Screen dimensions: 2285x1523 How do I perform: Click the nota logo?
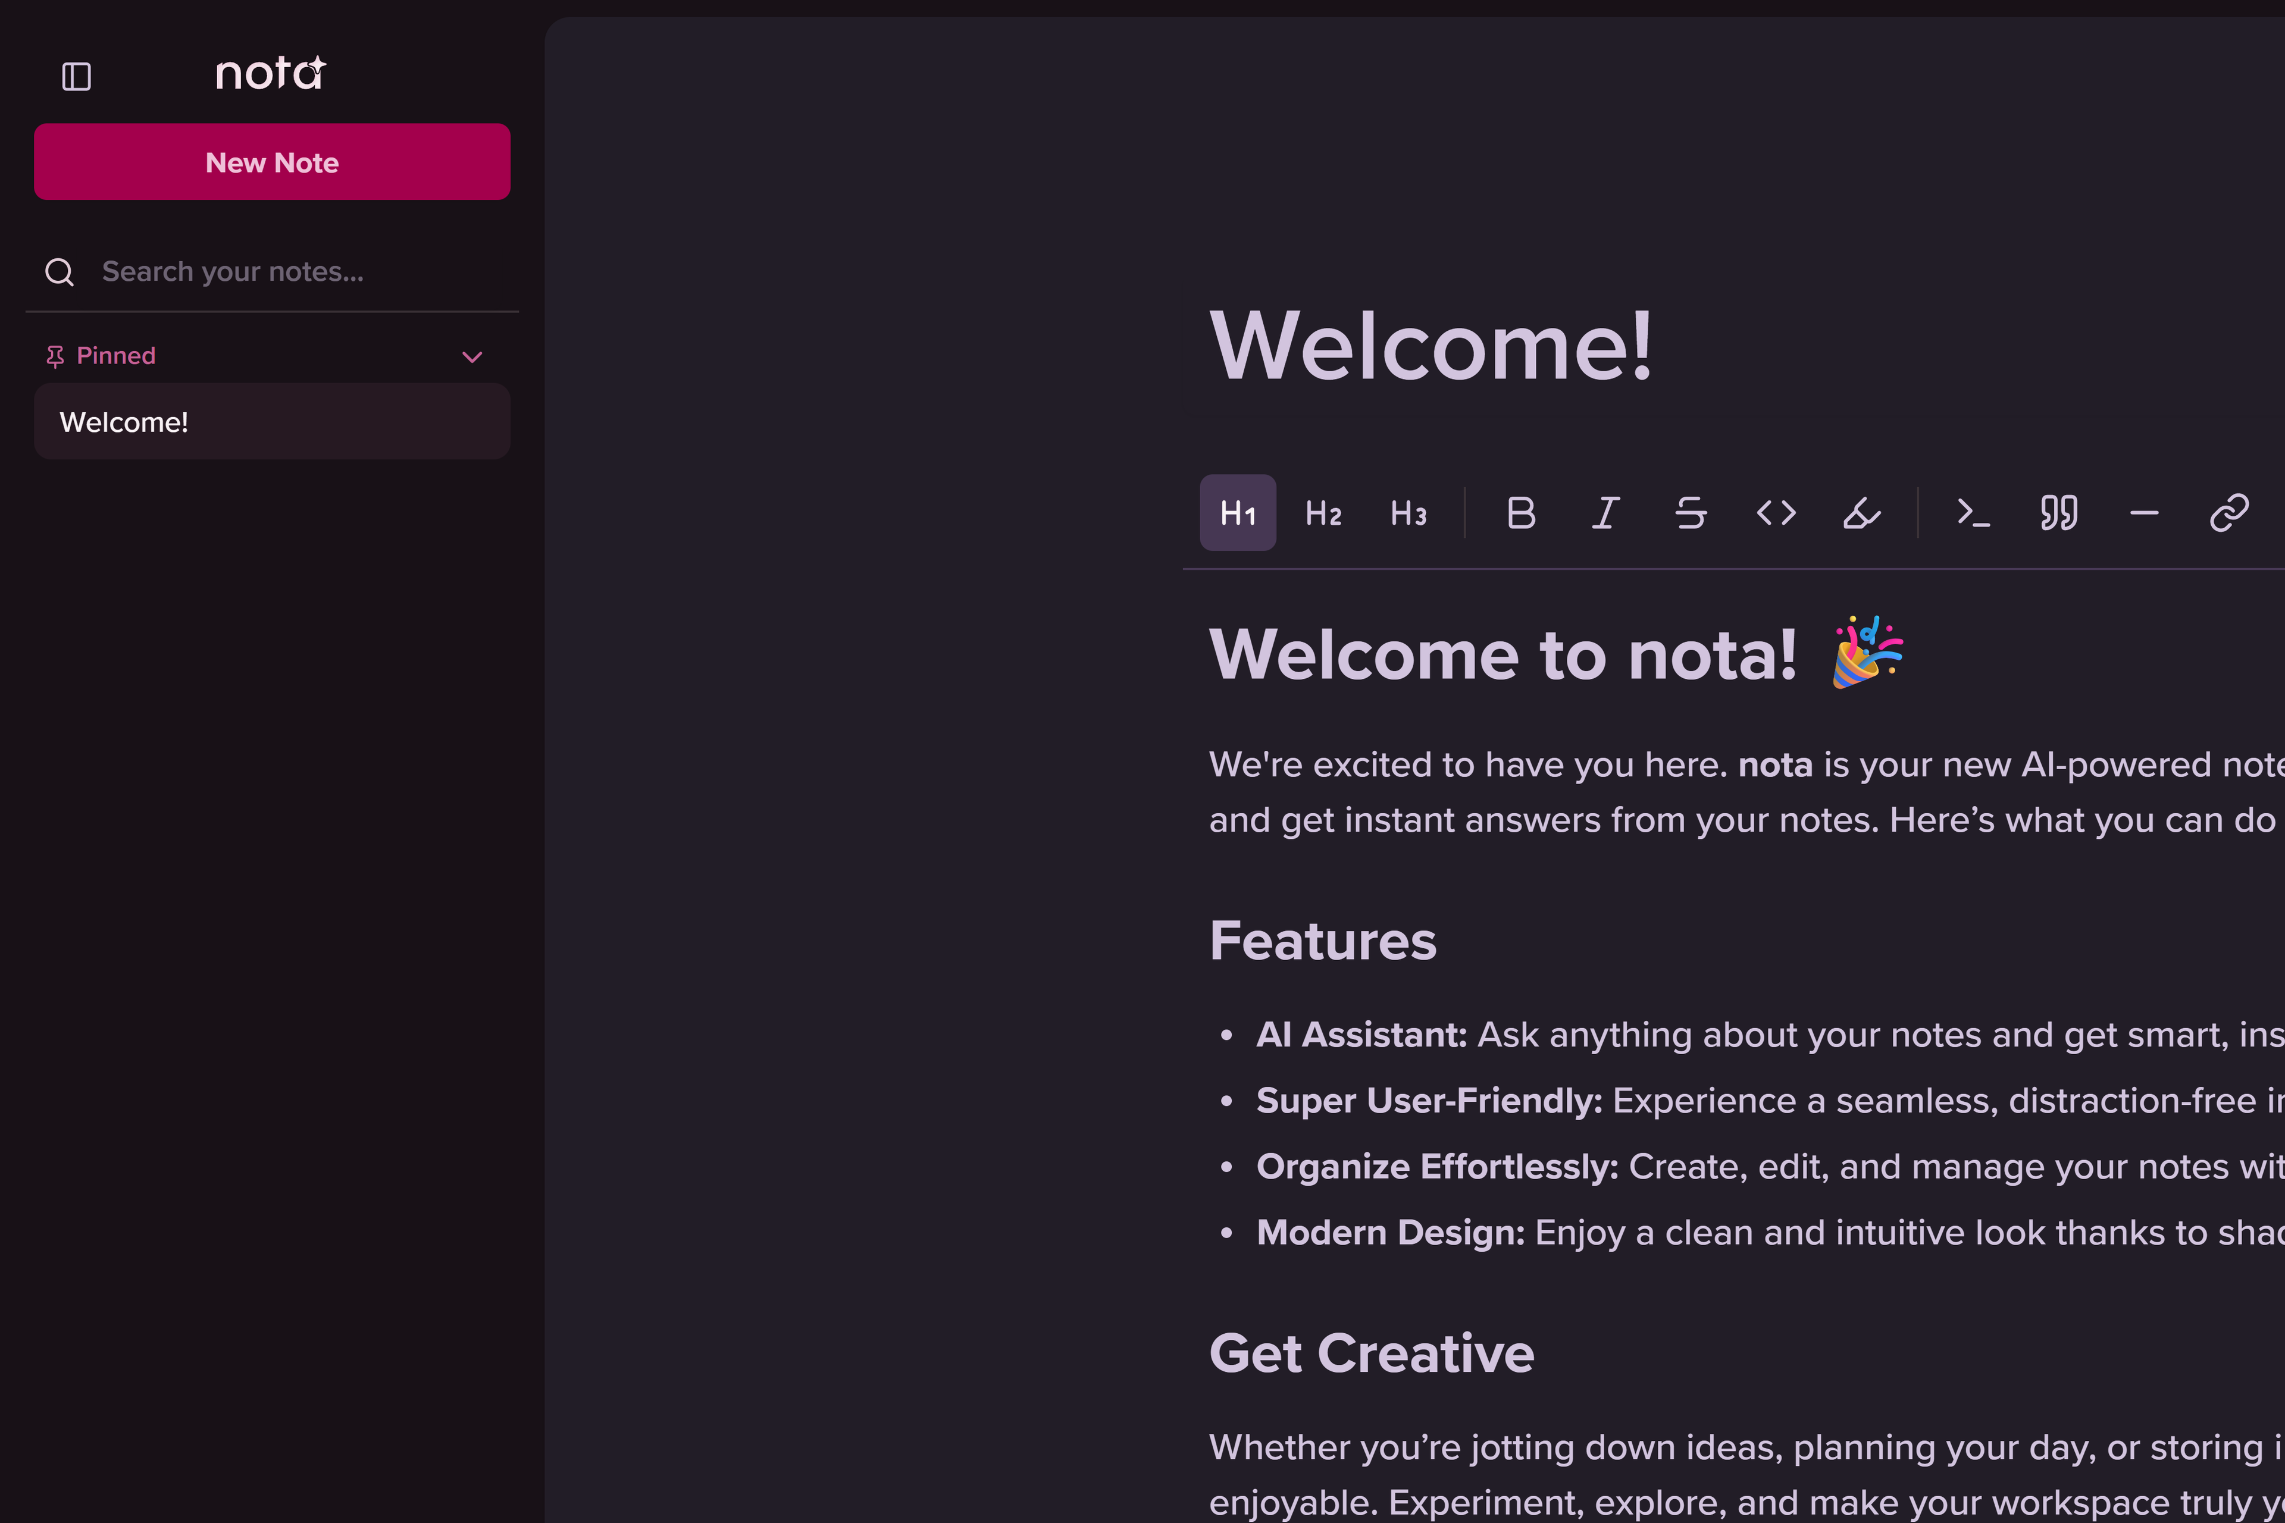click(270, 74)
